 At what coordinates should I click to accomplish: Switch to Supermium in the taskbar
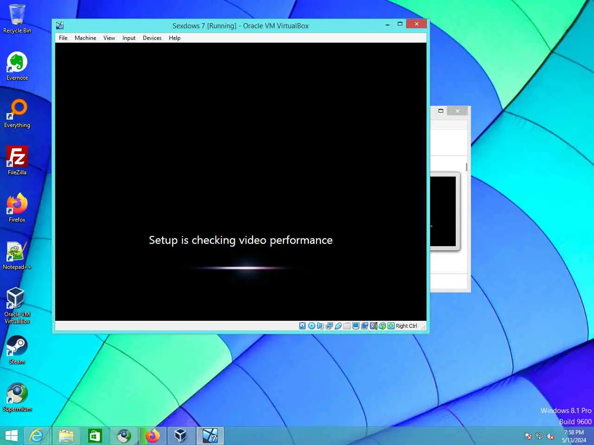coord(123,436)
